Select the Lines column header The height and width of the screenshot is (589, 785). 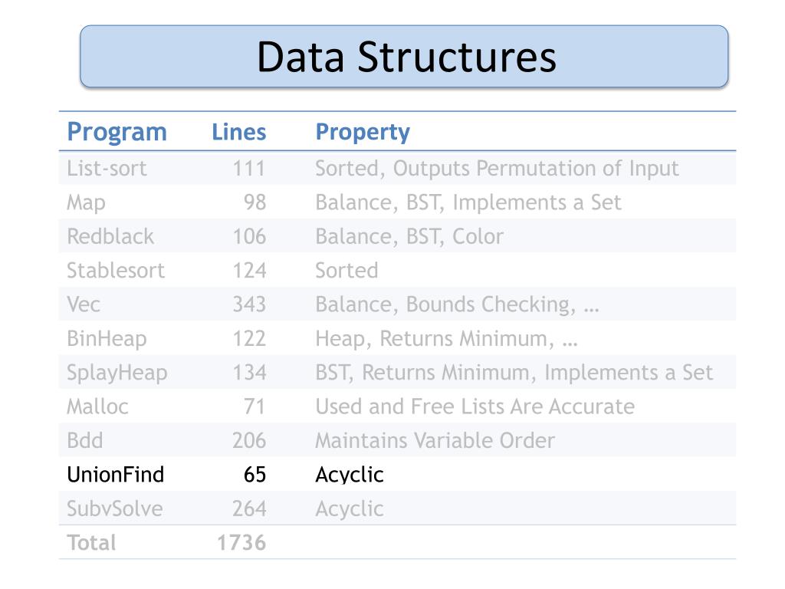click(x=239, y=132)
